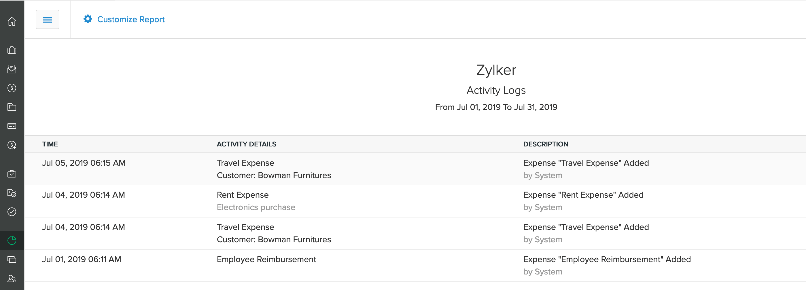Open the folder Reports sidebar icon
The image size is (806, 290).
[x=12, y=107]
